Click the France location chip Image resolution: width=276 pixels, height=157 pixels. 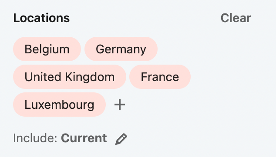(160, 77)
